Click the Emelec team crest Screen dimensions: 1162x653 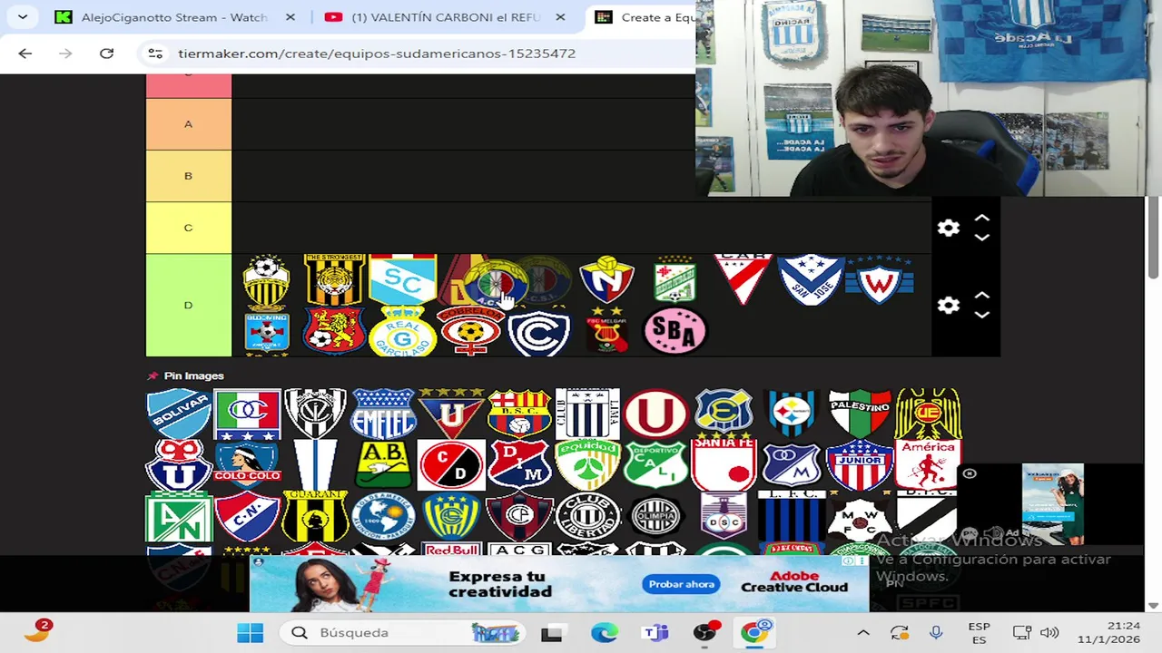click(x=383, y=414)
